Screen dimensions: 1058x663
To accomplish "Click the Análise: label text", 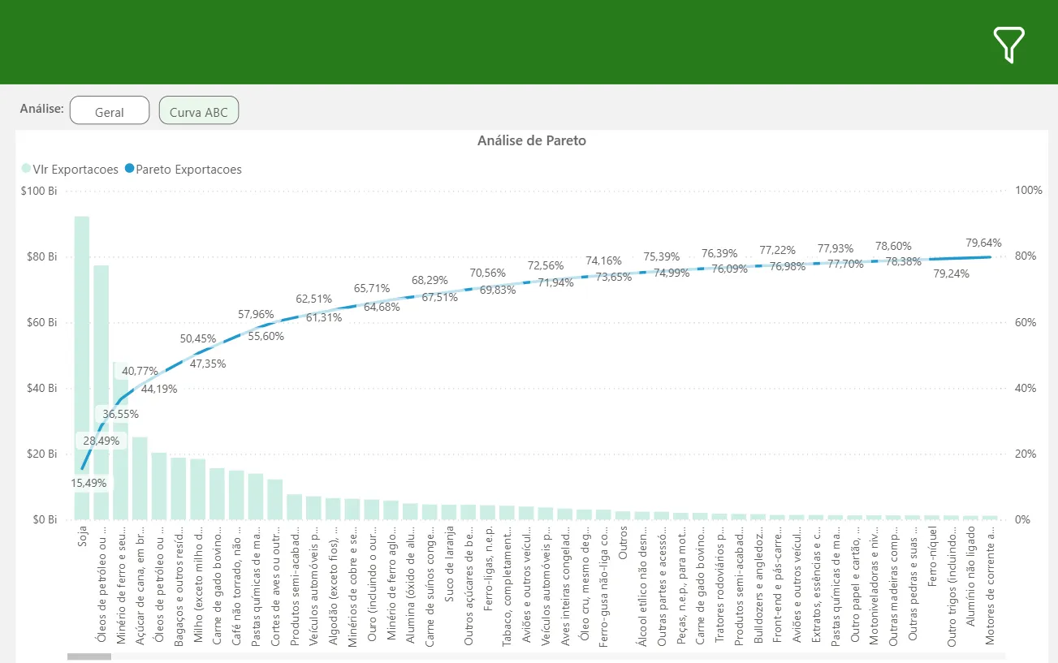I will (42, 109).
